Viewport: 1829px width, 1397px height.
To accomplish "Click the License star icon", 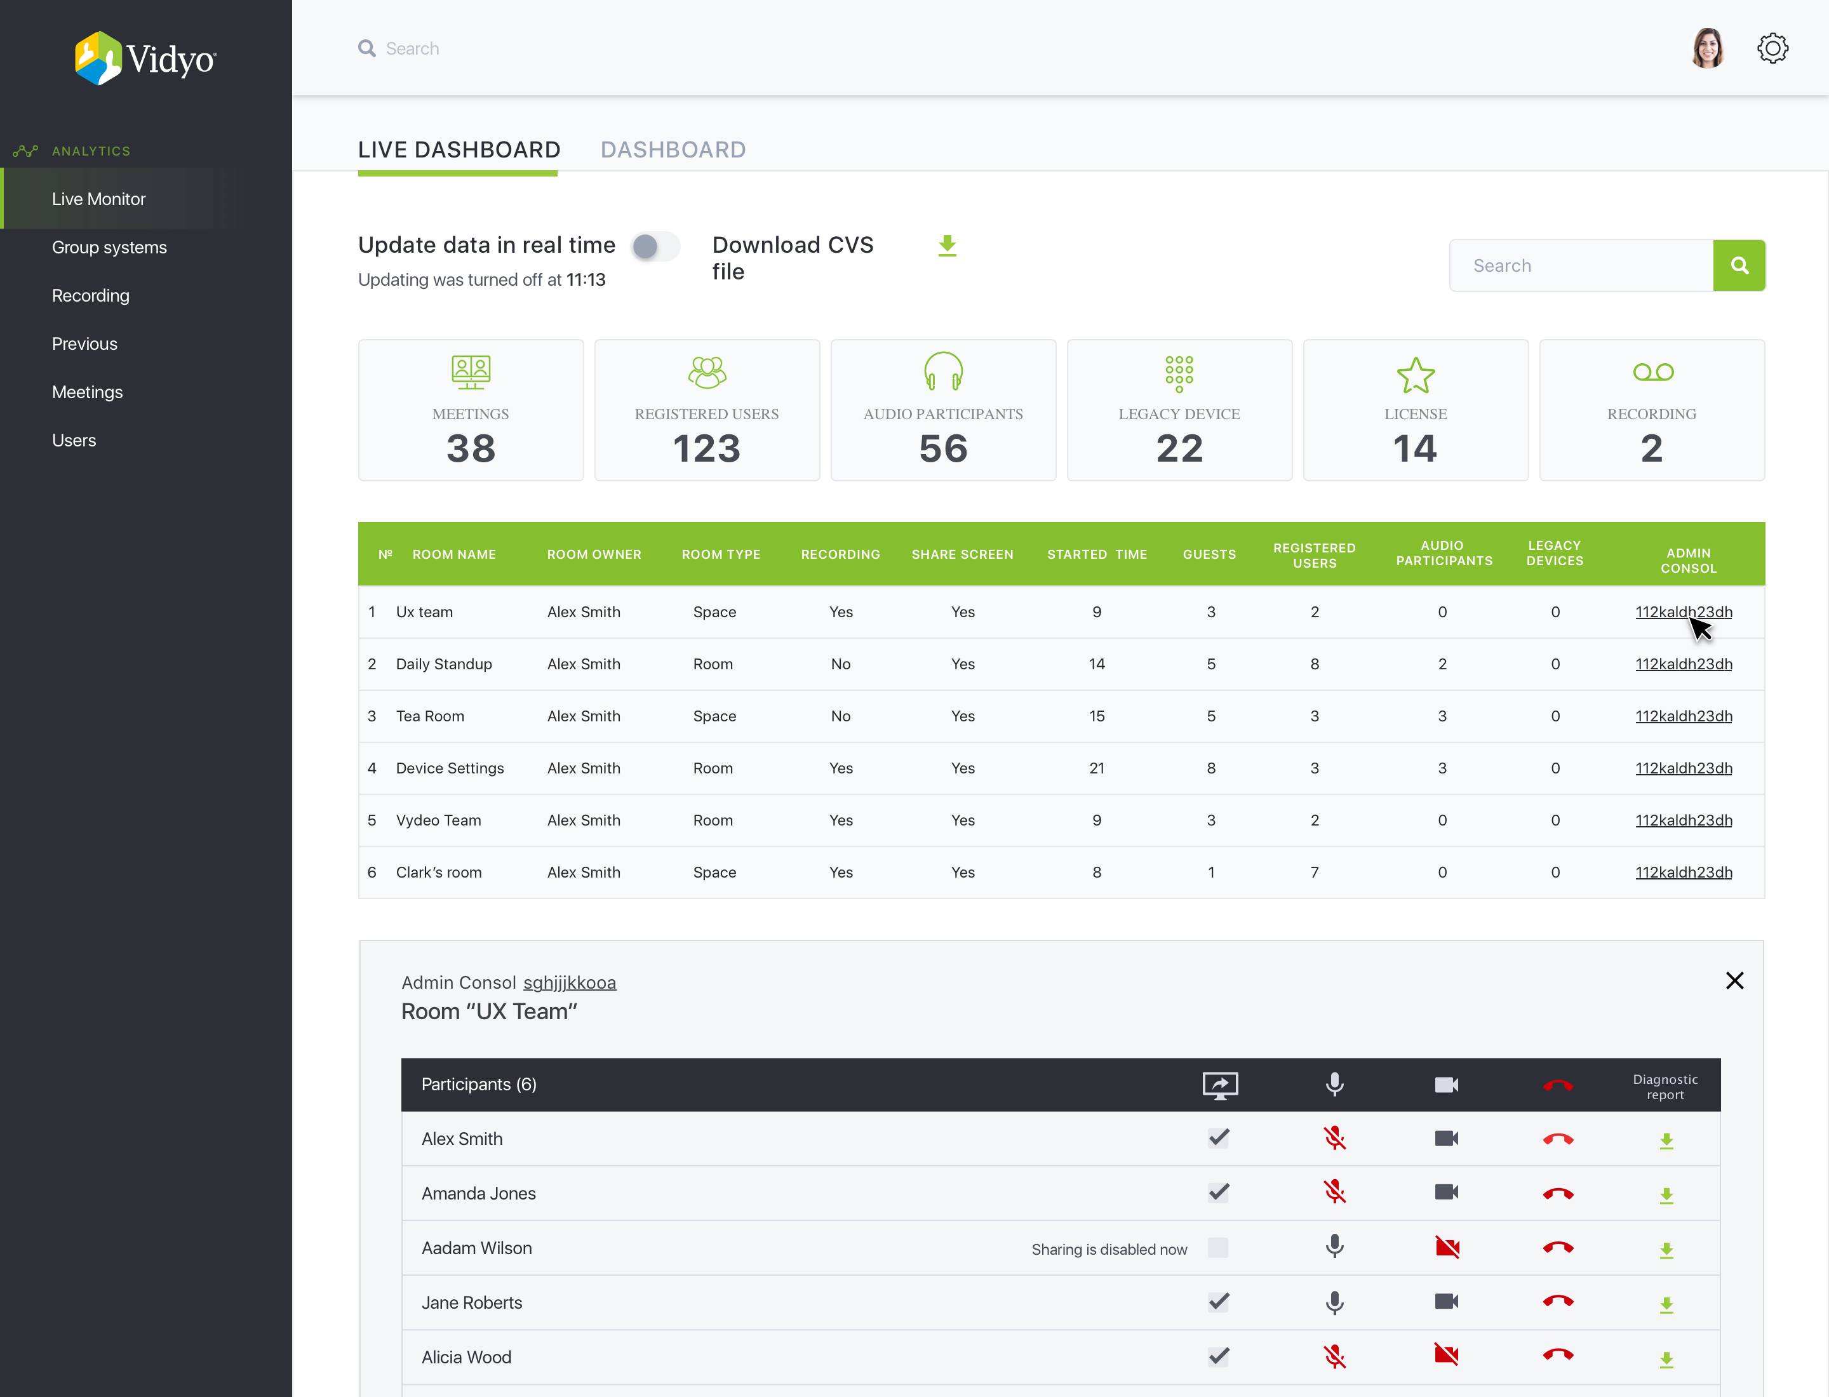I will click(1416, 375).
